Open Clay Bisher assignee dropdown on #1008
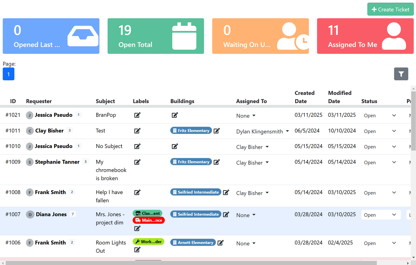Viewport: 416px width, 265px height. coord(252,193)
